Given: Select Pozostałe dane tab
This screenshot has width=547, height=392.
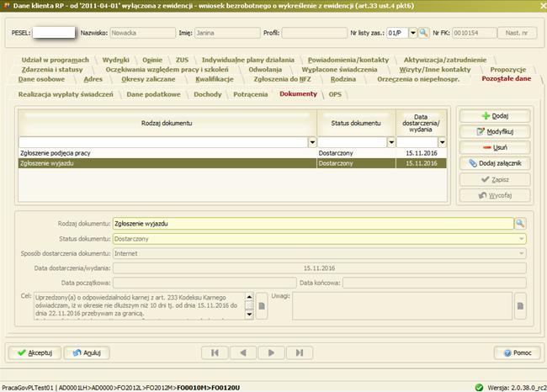Looking at the screenshot, I should tap(506, 78).
